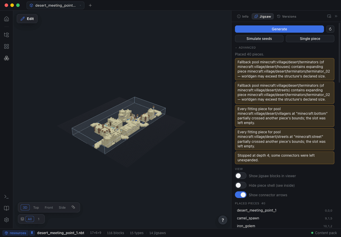Click the regenerate refresh icon button
This screenshot has height=237, width=341.
330,29
